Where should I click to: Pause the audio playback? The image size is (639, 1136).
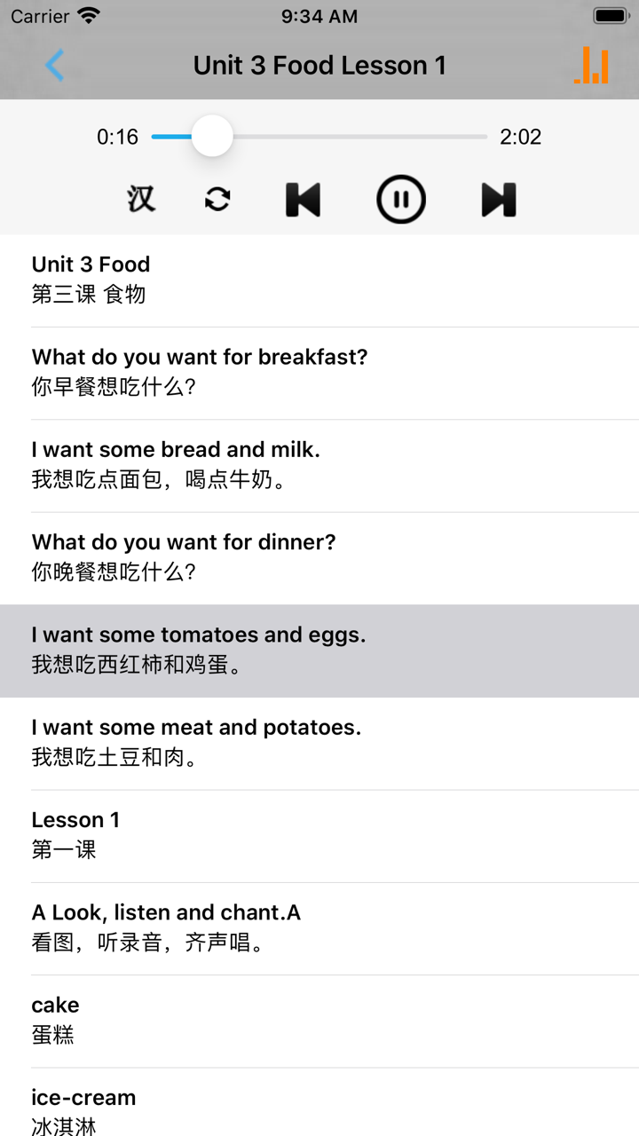[401, 199]
